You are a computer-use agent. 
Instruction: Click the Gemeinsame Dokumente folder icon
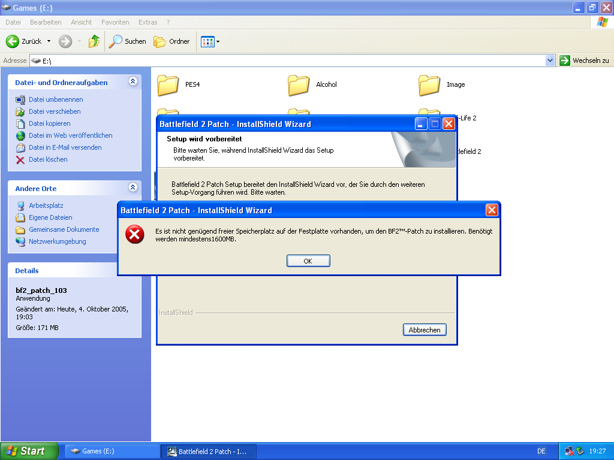pyautogui.click(x=20, y=230)
